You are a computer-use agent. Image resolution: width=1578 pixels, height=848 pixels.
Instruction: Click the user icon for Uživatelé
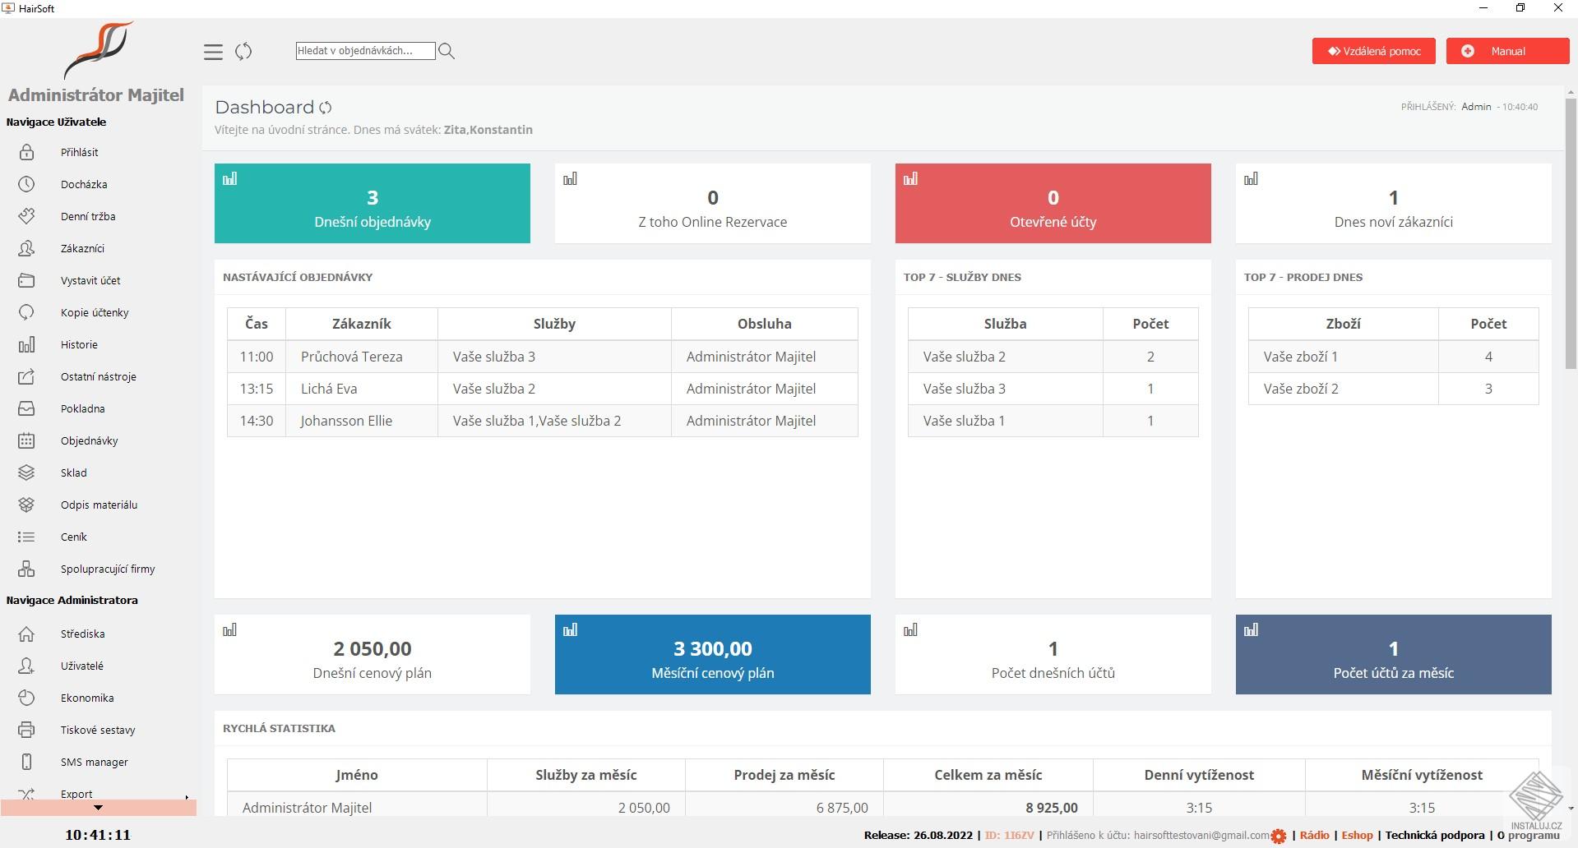tap(26, 666)
